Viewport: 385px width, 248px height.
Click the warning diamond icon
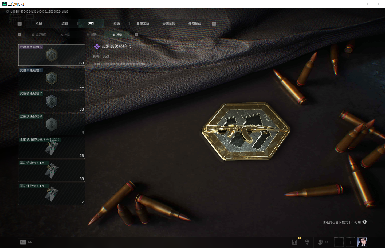pos(365,222)
